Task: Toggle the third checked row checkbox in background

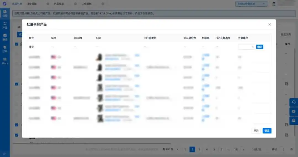Action: pyautogui.click(x=17, y=125)
